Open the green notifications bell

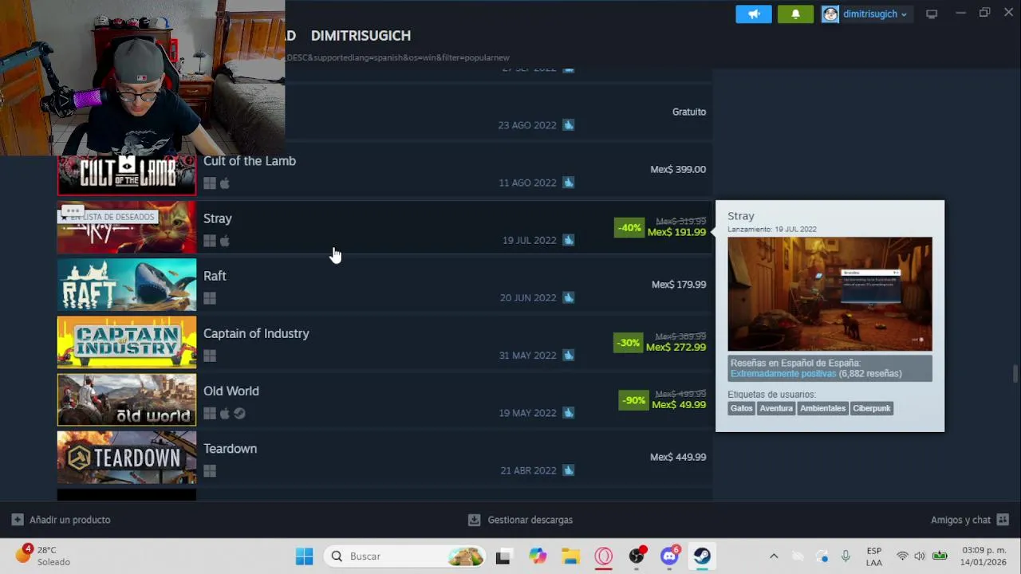(795, 14)
